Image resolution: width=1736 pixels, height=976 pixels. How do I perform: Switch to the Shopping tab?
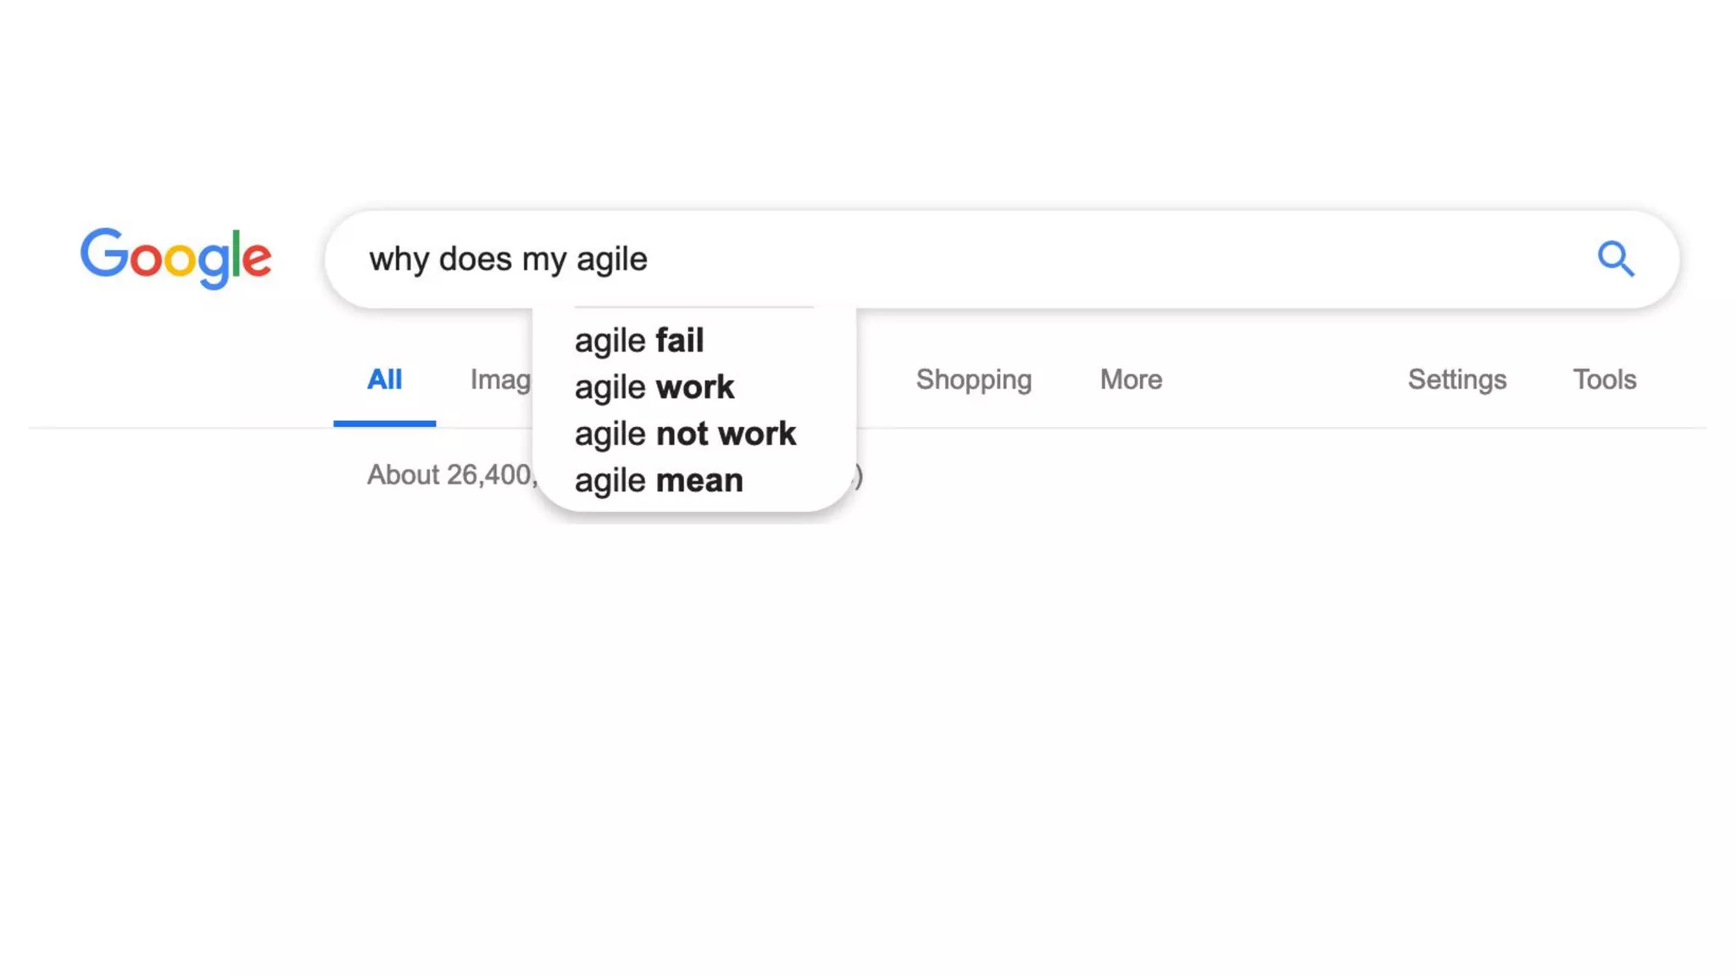(974, 380)
